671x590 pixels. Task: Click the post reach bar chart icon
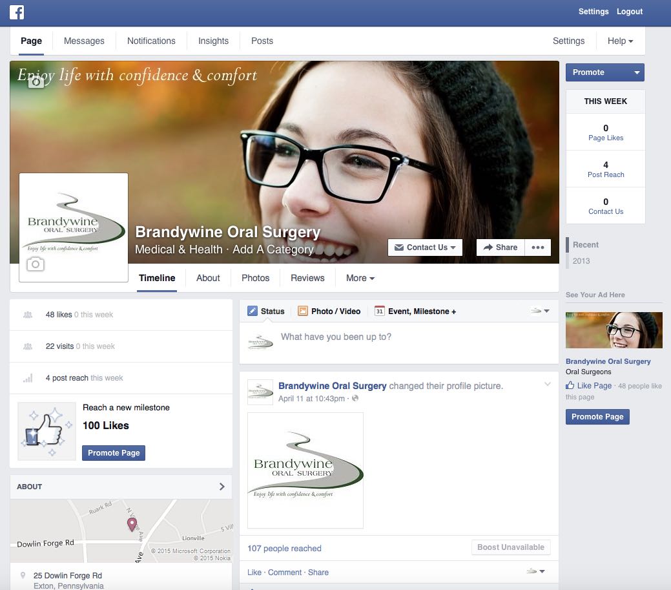point(28,378)
